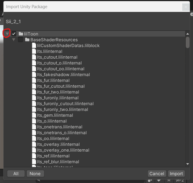The height and width of the screenshot is (183, 193).
Task: Uncheck the lilToon folder checkbox
Action: pyautogui.click(x=14, y=34)
